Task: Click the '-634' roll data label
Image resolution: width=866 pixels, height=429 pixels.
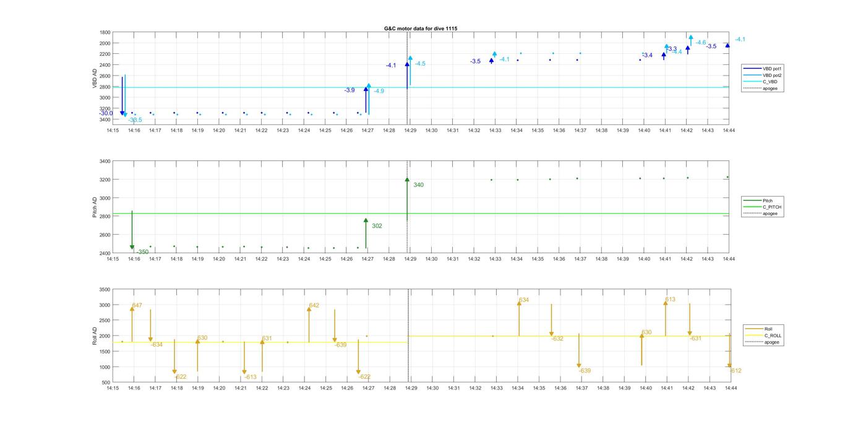Action: click(156, 344)
